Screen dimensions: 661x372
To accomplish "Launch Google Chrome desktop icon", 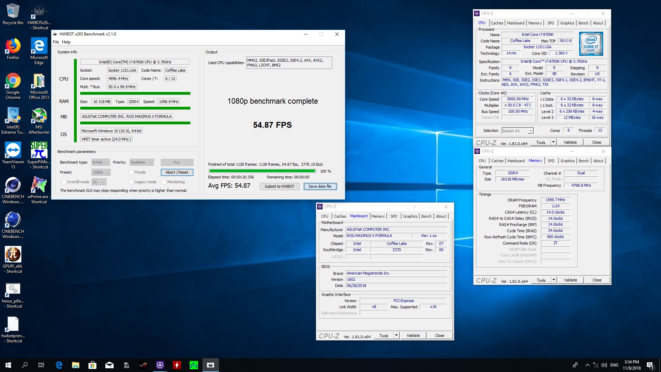I will [13, 86].
